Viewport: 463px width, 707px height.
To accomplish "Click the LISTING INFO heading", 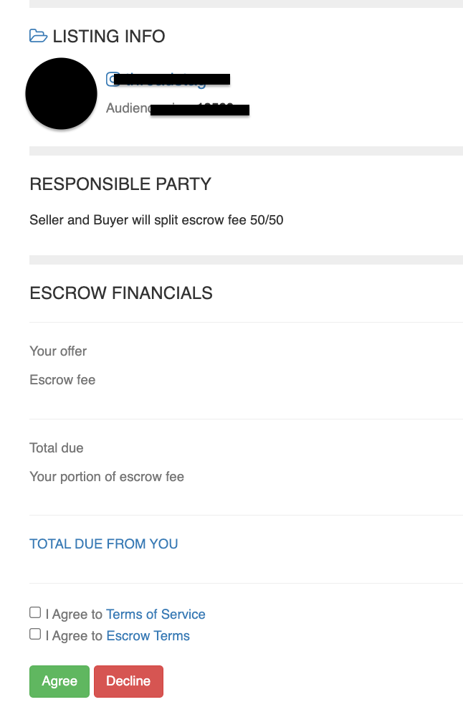I will 109,37.
